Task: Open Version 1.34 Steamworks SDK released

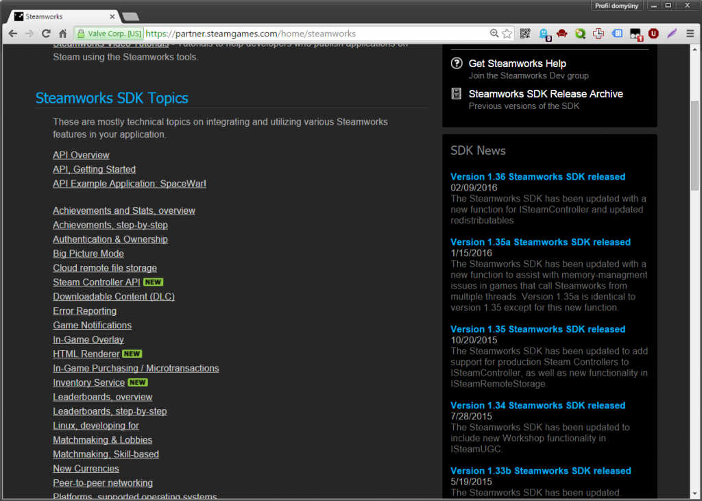Action: 537,406
